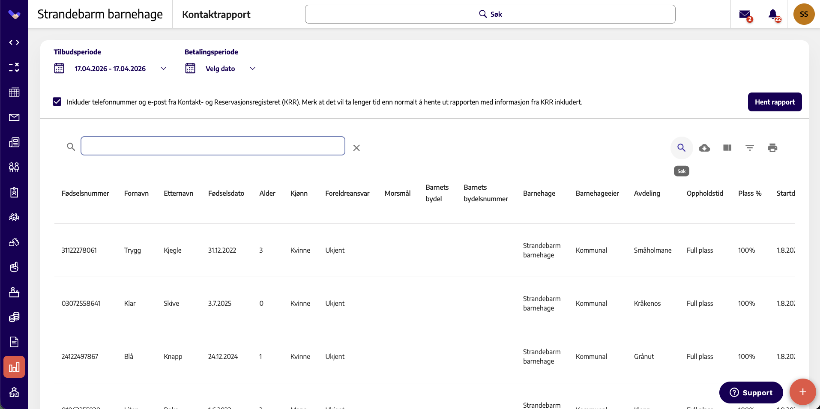Open the notifications bell with 22 alerts
Image resolution: width=820 pixels, height=409 pixels.
[x=773, y=14]
